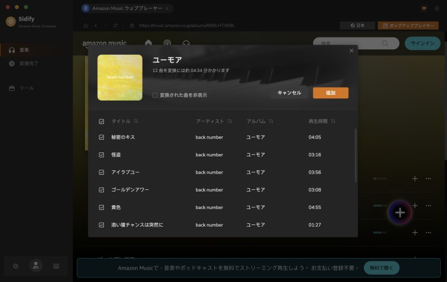Click the キャンセル button

pyautogui.click(x=289, y=93)
